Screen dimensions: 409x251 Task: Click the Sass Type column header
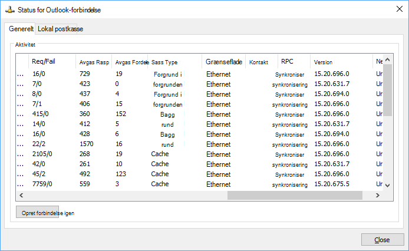pos(175,62)
